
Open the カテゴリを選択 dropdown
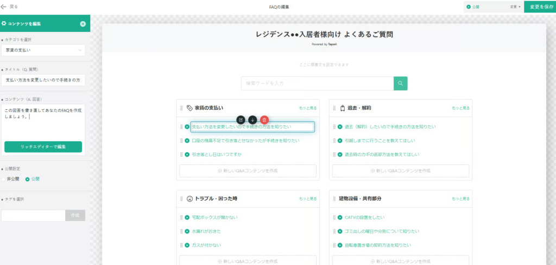[43, 51]
